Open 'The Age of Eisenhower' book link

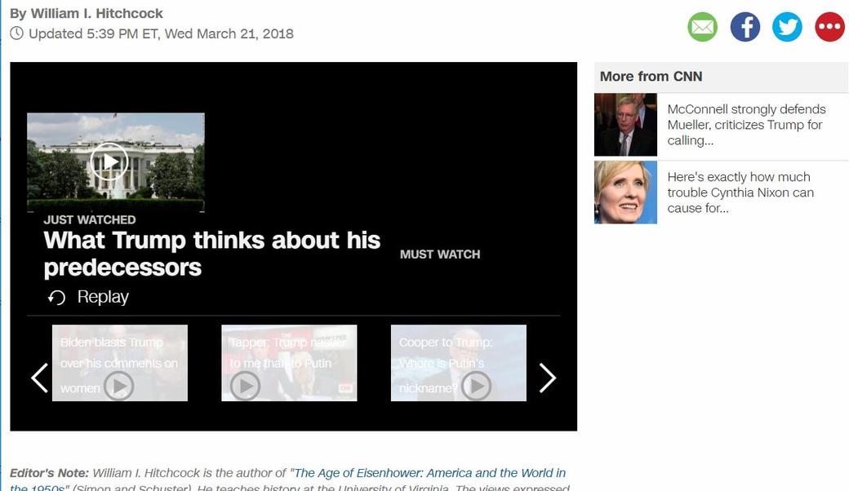(429, 472)
